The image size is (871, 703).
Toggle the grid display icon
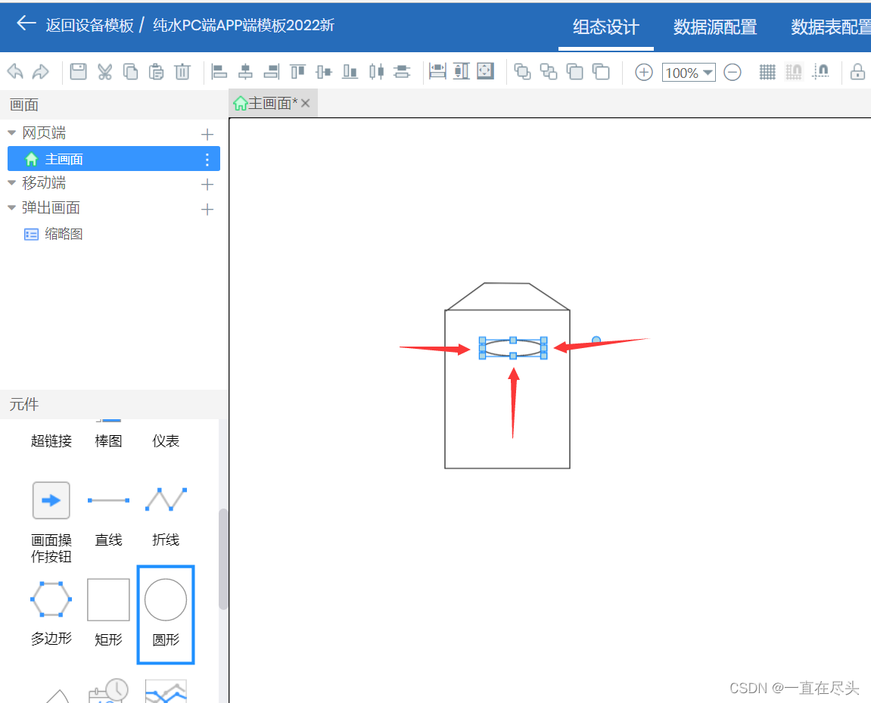(x=767, y=72)
